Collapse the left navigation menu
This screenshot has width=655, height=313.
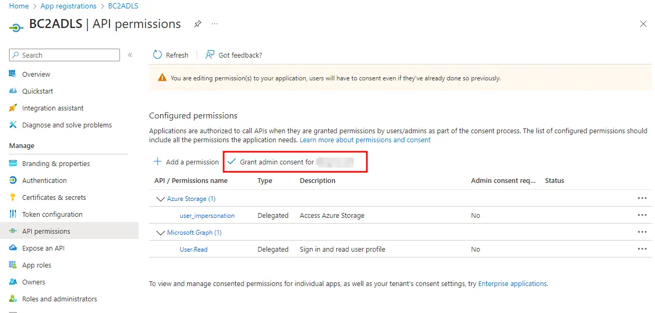pos(130,55)
